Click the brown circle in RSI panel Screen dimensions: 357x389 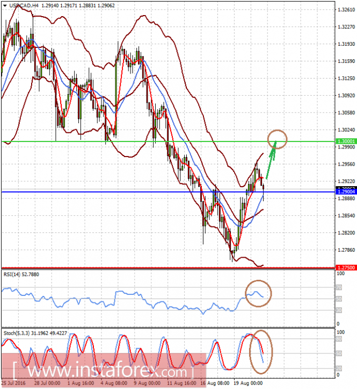pos(258,293)
